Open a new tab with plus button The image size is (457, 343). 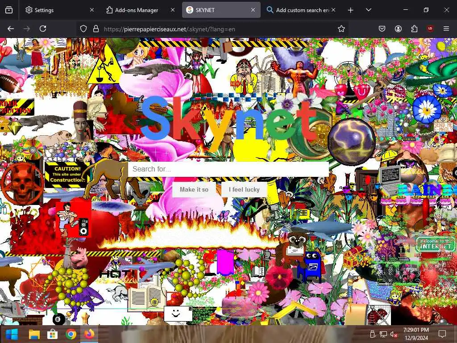[x=351, y=10]
